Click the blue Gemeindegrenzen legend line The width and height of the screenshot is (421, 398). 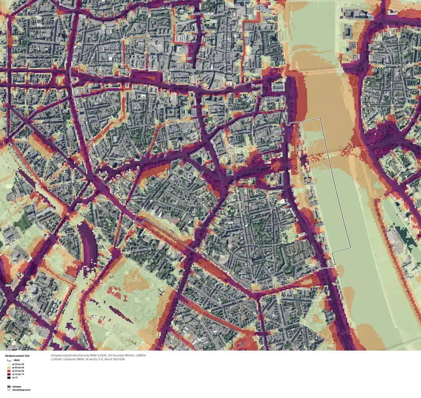(x=9, y=390)
